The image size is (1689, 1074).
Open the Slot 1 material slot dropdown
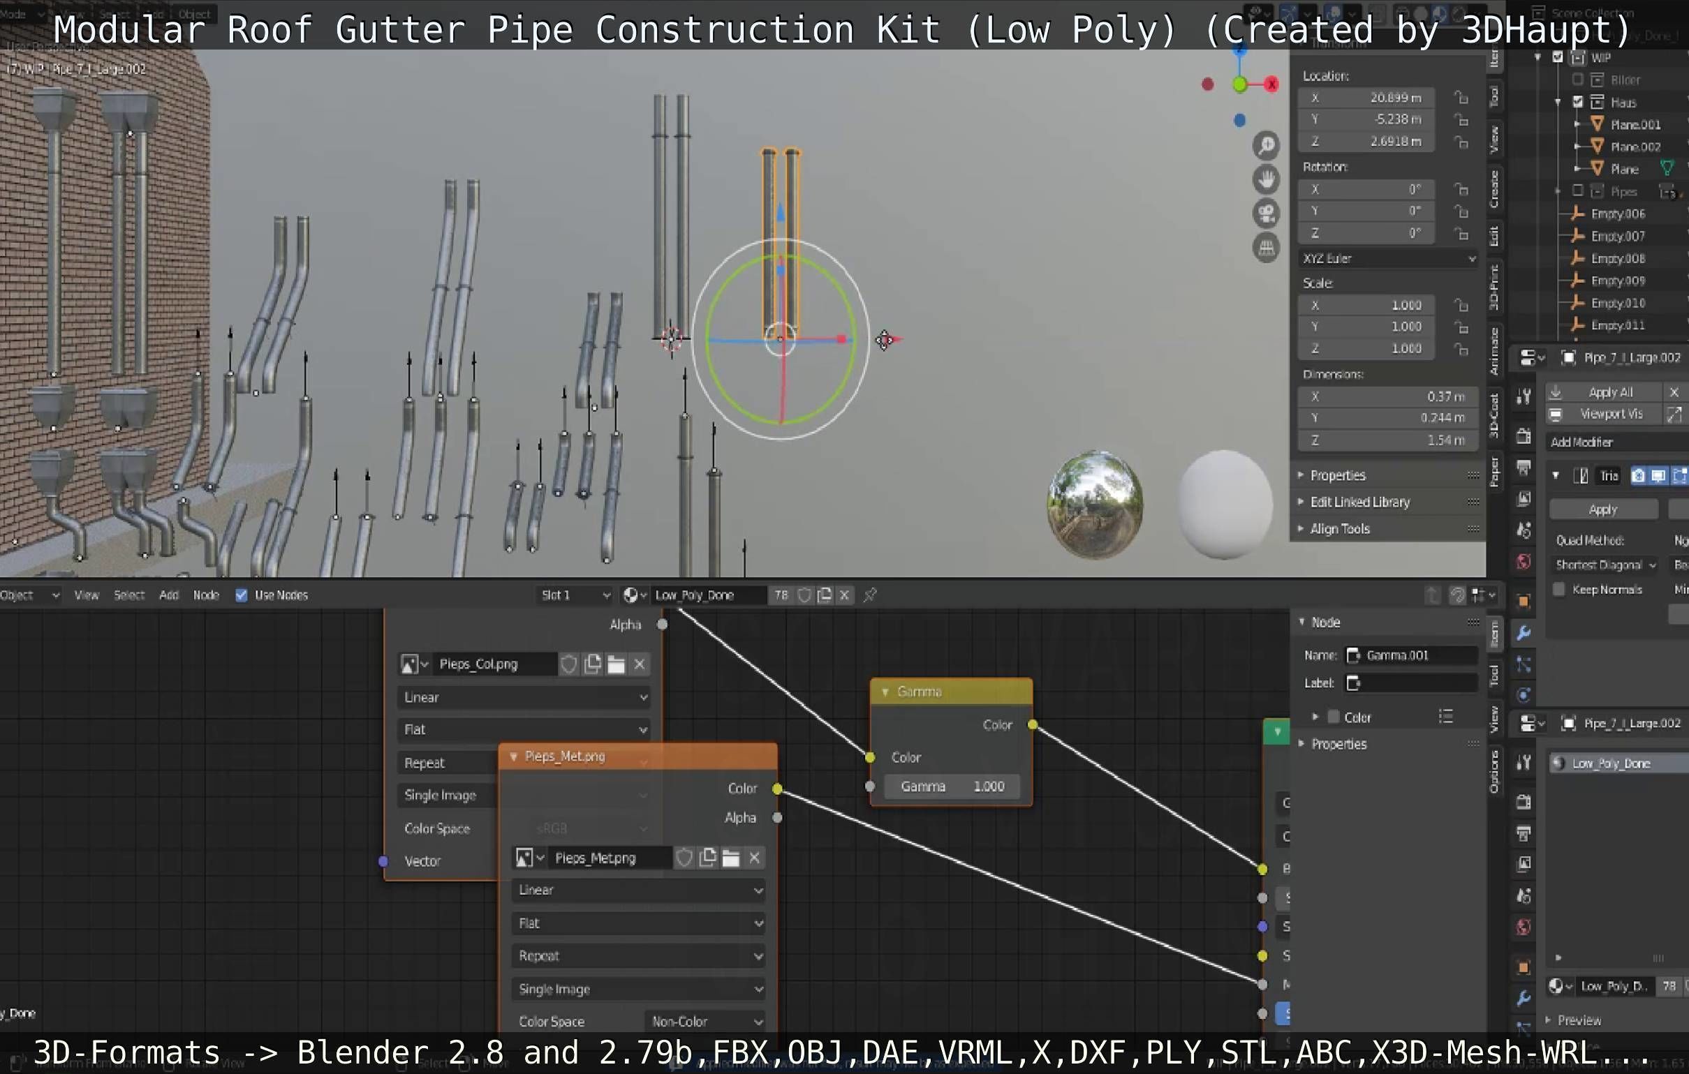click(575, 595)
